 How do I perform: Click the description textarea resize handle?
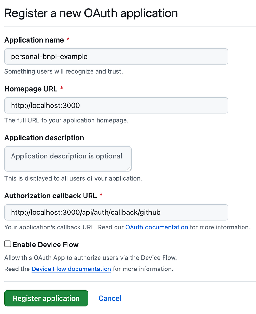[x=129, y=169]
